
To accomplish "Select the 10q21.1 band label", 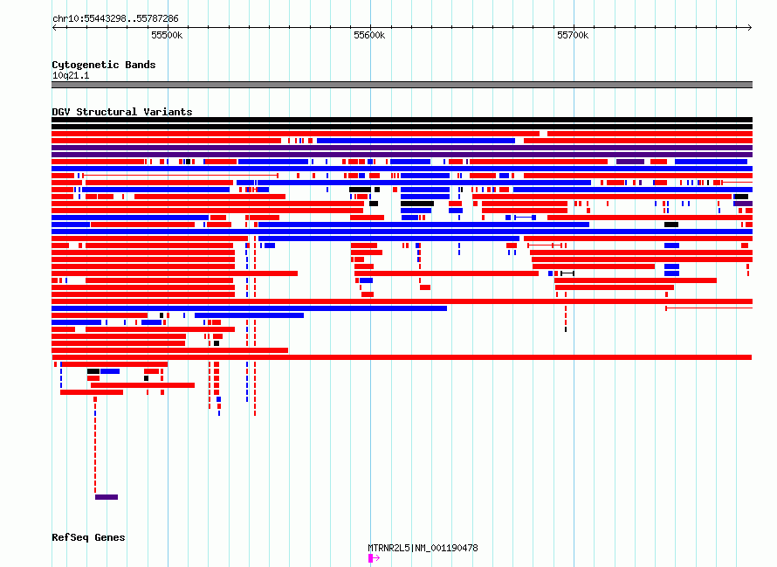I will 71,75.
